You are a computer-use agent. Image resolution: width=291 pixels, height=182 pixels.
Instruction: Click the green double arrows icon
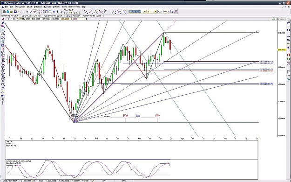click(288, 59)
